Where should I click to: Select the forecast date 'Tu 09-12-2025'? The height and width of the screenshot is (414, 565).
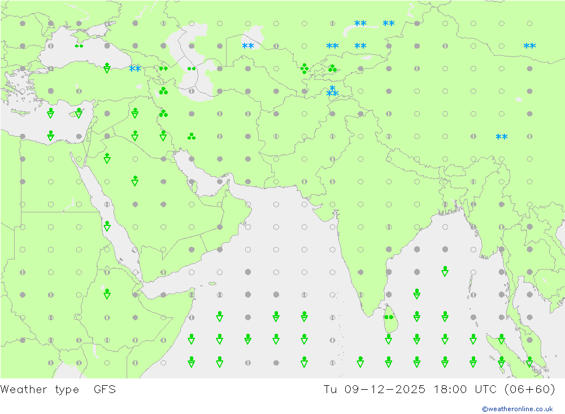(x=375, y=390)
